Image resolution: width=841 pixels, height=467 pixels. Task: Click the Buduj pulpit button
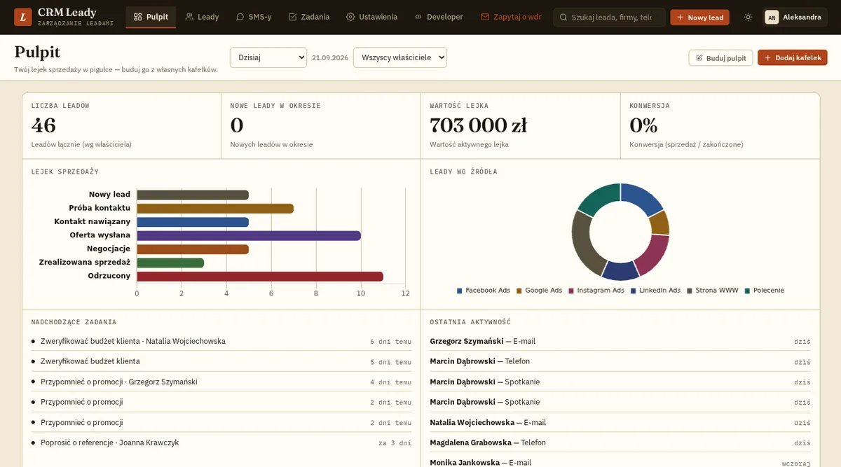point(720,58)
